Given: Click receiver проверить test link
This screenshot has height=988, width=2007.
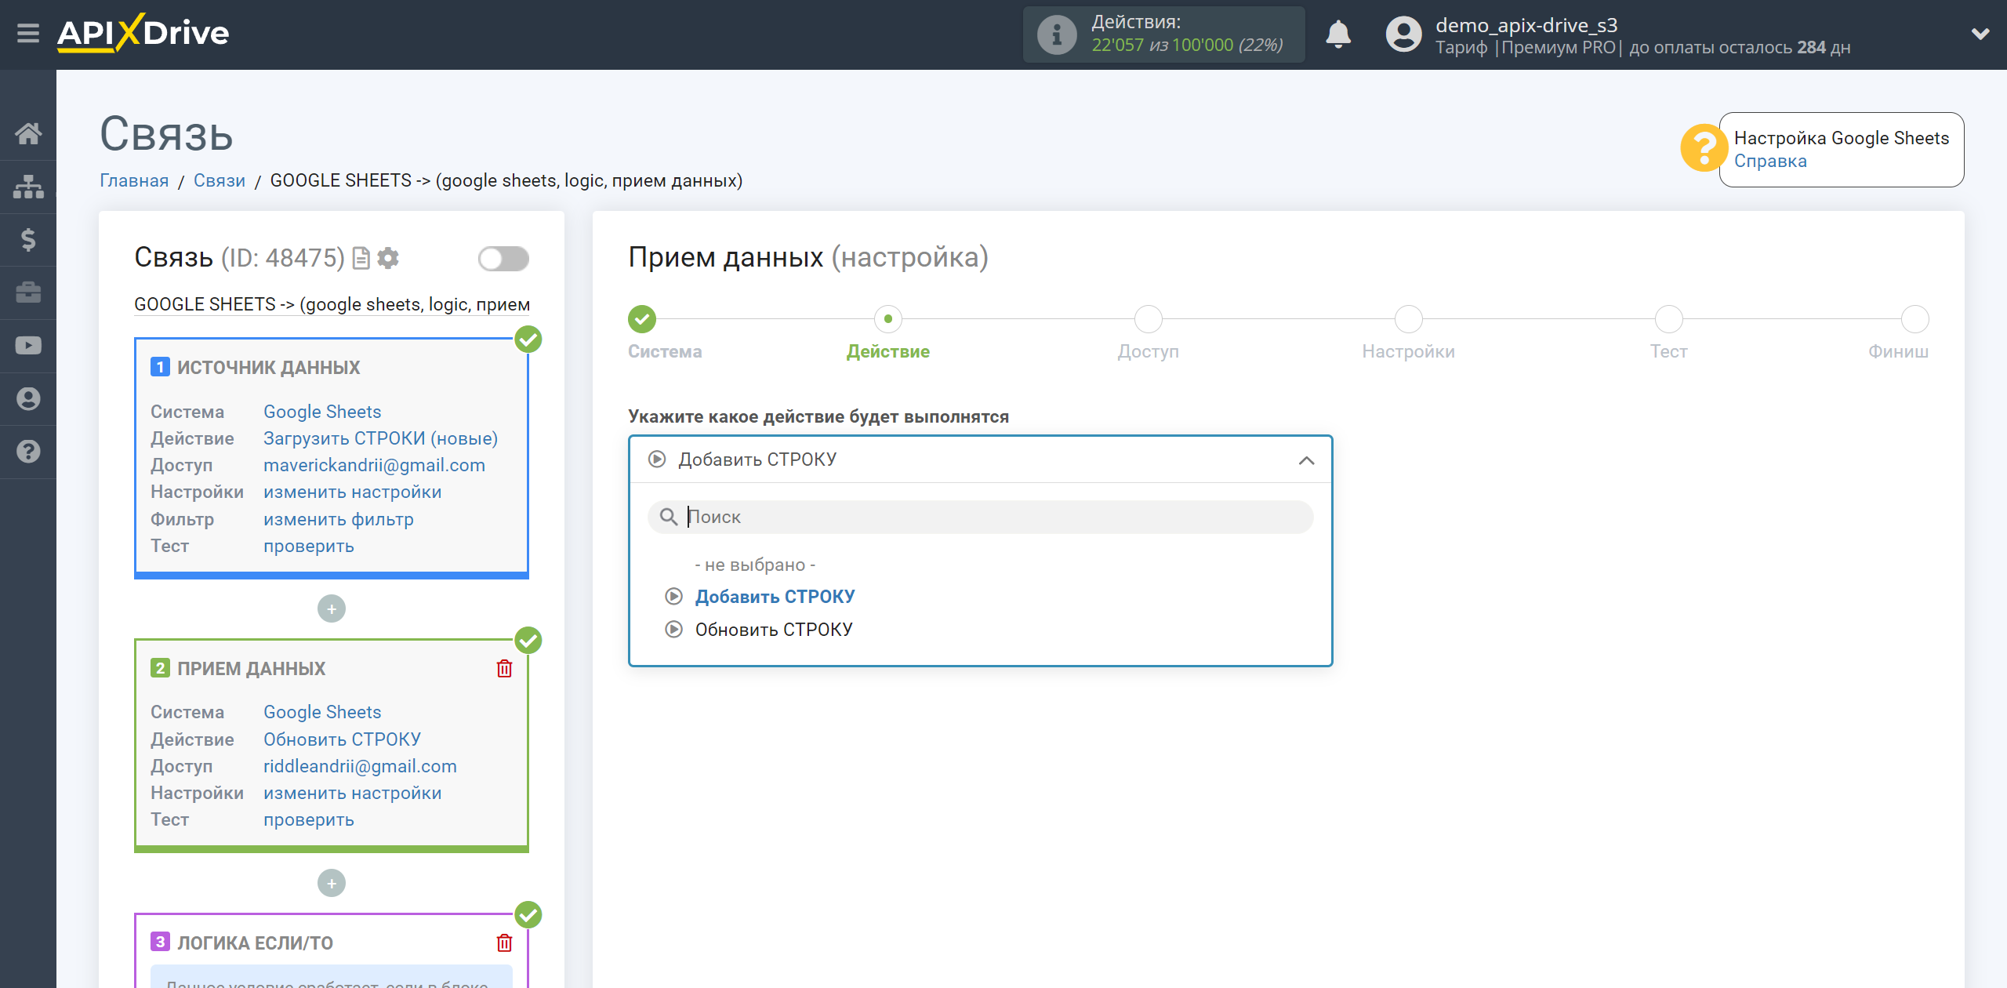Looking at the screenshot, I should click(308, 819).
